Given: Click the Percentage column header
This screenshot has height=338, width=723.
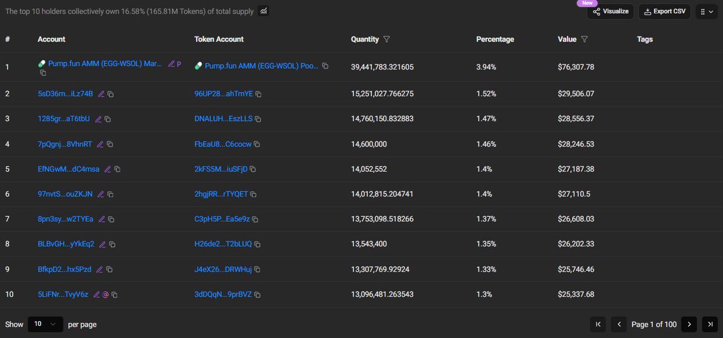Looking at the screenshot, I should tap(495, 40).
